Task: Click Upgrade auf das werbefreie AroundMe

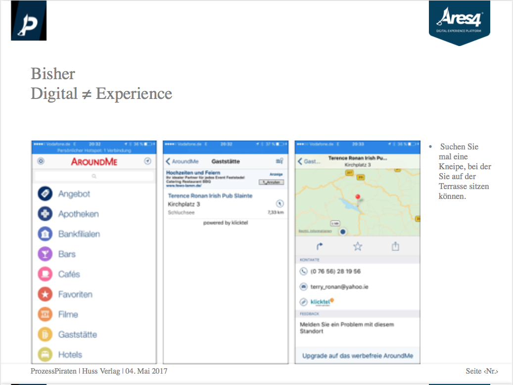Action: [358, 355]
